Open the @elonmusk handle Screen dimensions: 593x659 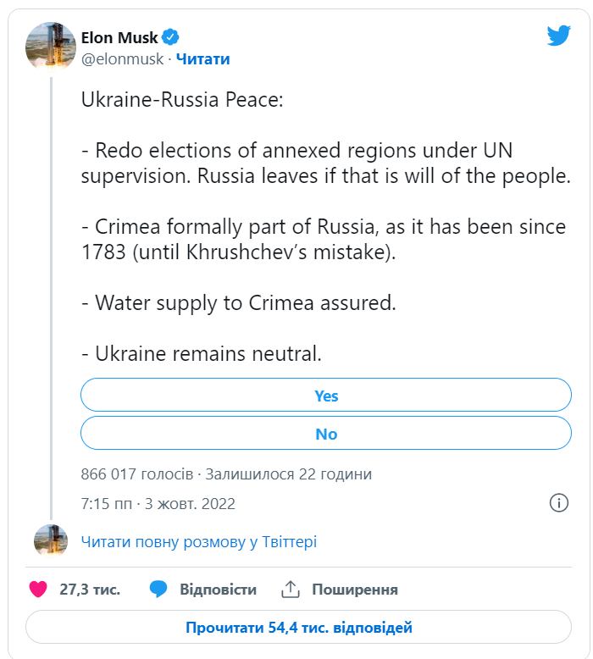(x=122, y=59)
